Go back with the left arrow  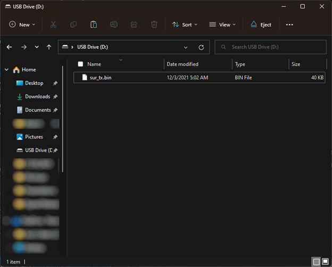click(9, 47)
